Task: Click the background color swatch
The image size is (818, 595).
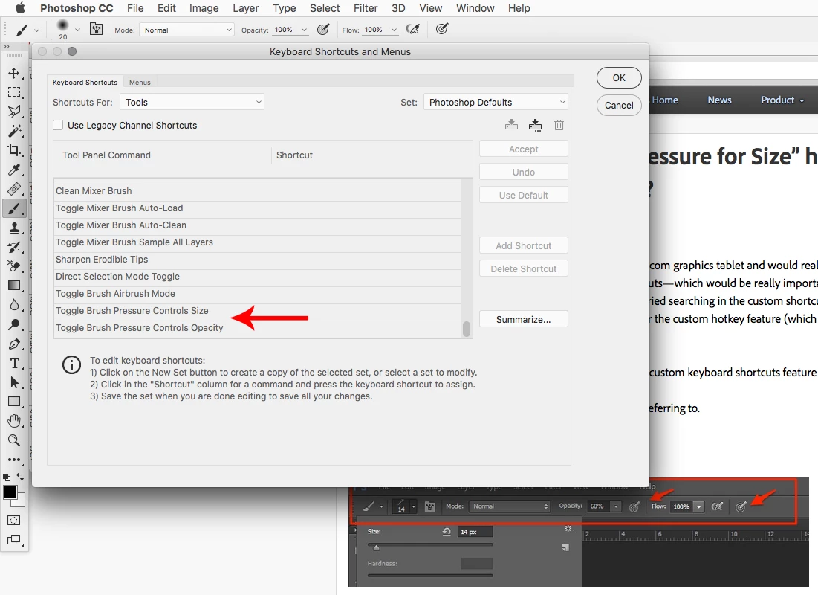Action: pos(21,503)
